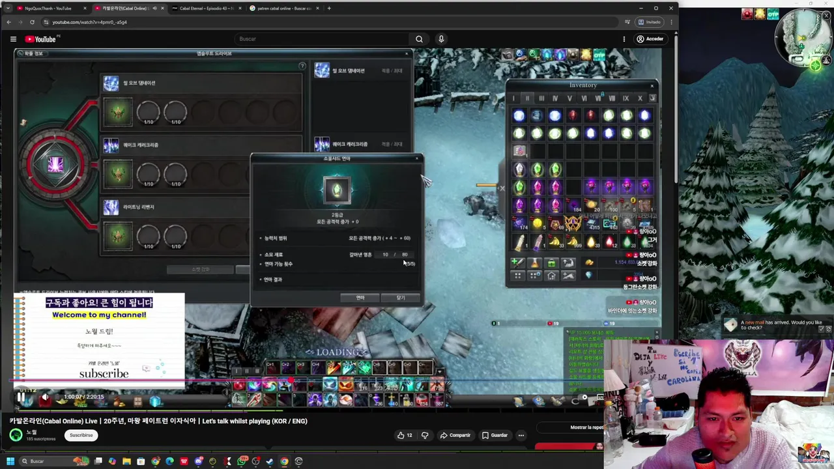This screenshot has height=469, width=834.
Task: Open the Windows Start menu
Action: point(10,461)
